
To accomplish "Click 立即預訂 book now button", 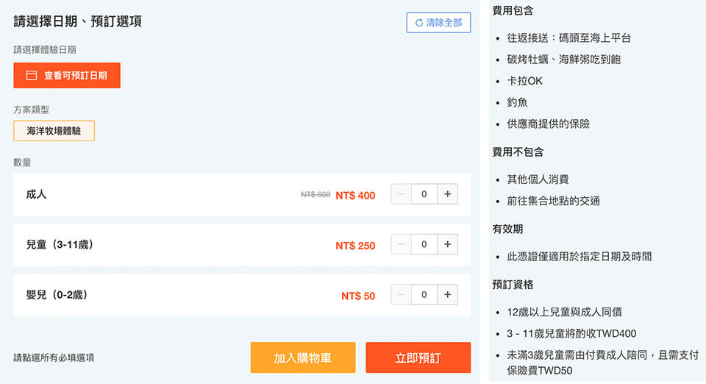I will click(x=418, y=358).
